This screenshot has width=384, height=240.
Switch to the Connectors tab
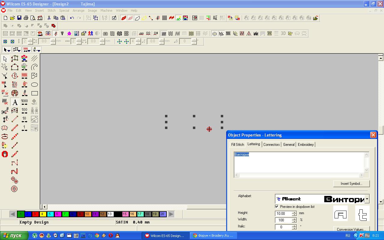click(271, 145)
